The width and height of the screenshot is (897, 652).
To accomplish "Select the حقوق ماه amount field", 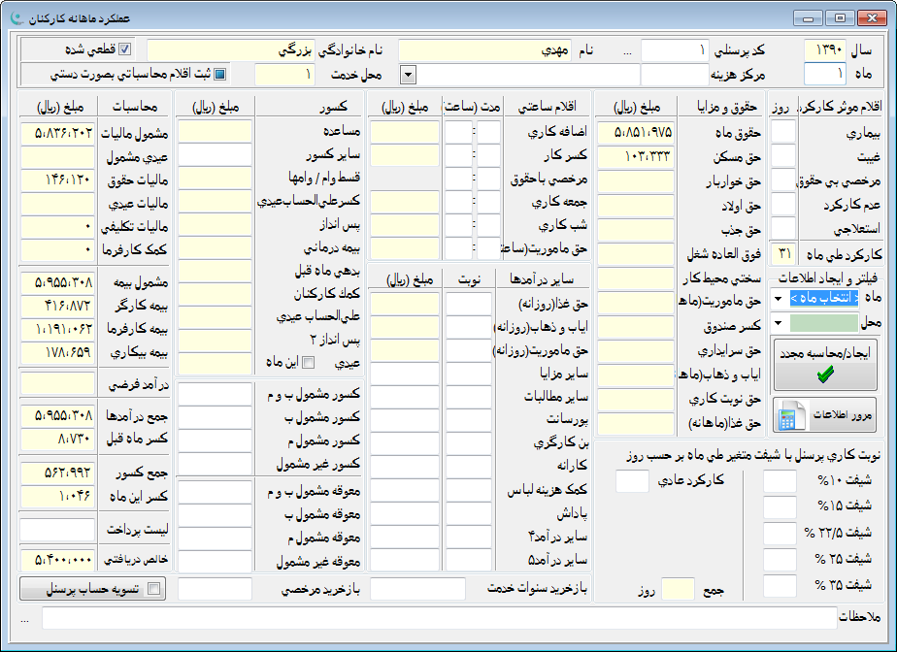I will [637, 131].
